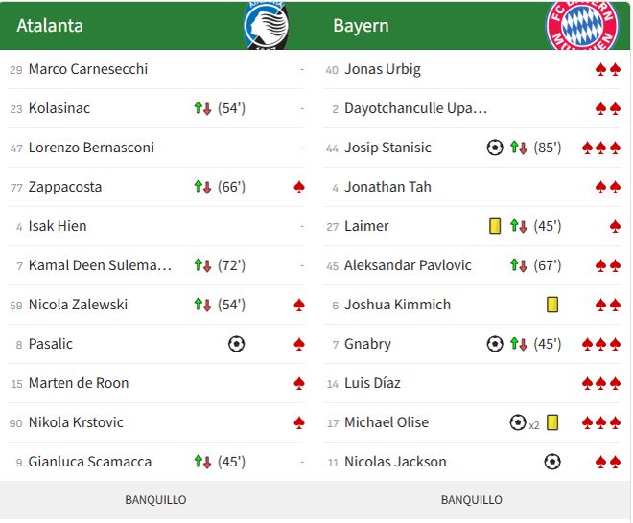Click Gnabry's goal ball icon

point(495,344)
